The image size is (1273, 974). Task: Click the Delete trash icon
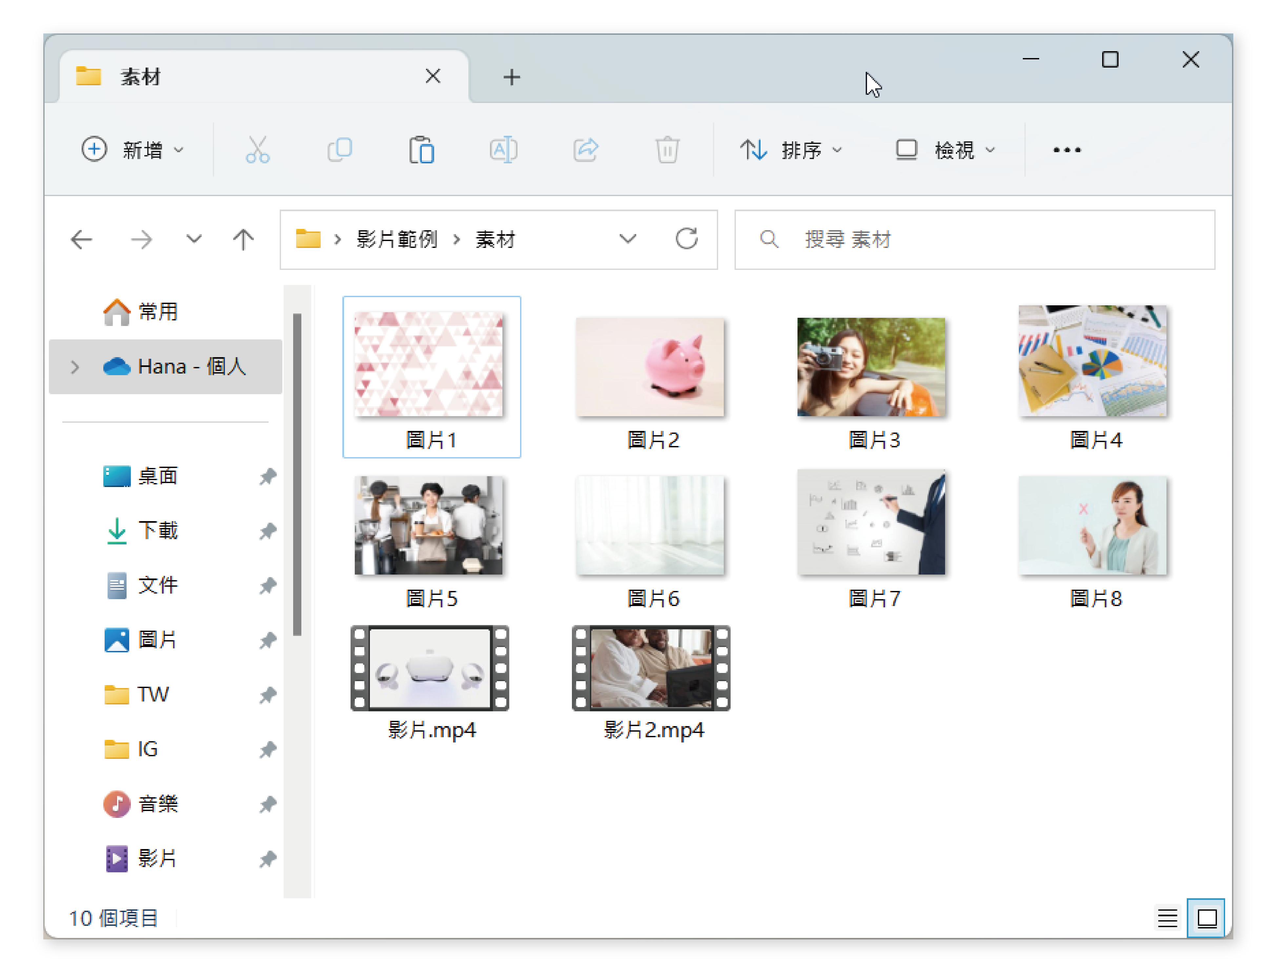point(667,150)
